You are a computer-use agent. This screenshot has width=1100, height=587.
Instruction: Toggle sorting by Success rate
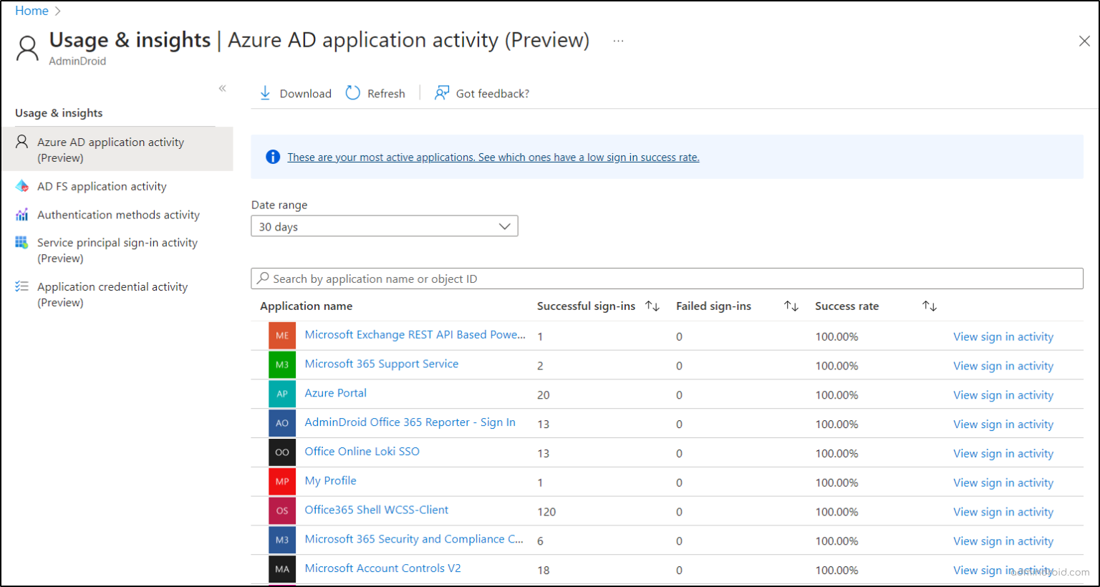pos(929,306)
